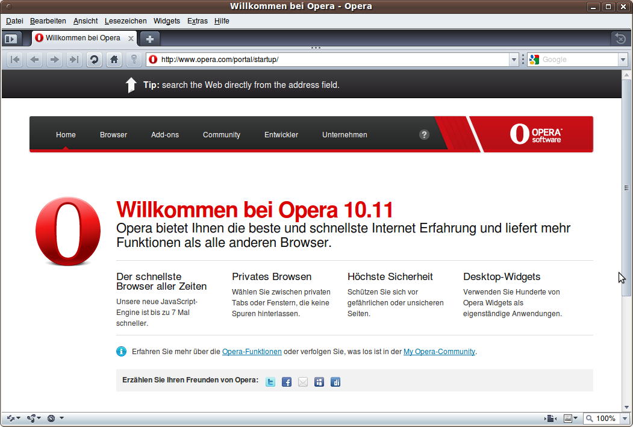Viewport: 633px width, 427px height.
Task: Open closed tabs trash icon
Action: click(620, 39)
